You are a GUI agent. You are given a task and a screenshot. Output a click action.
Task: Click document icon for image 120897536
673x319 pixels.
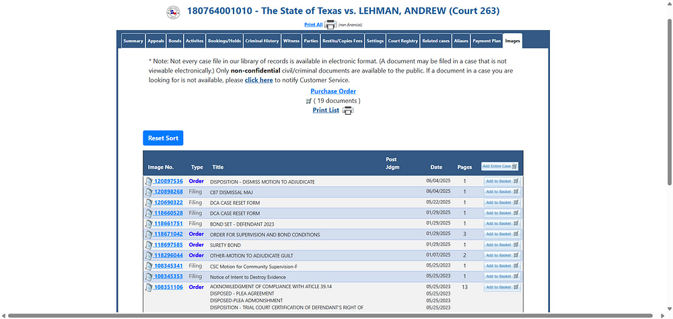(x=149, y=181)
